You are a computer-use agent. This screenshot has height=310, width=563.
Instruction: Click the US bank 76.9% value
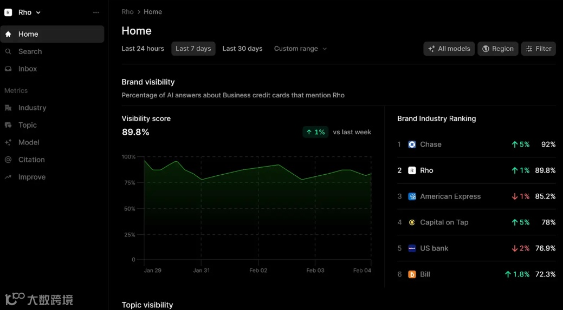pos(545,248)
